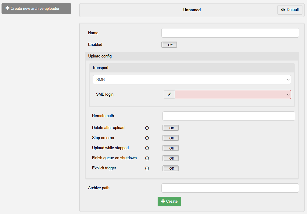Viewport: 307px width, 214px height.
Task: Enable Finish queue on shutdown toggle
Action: [x=170, y=158]
